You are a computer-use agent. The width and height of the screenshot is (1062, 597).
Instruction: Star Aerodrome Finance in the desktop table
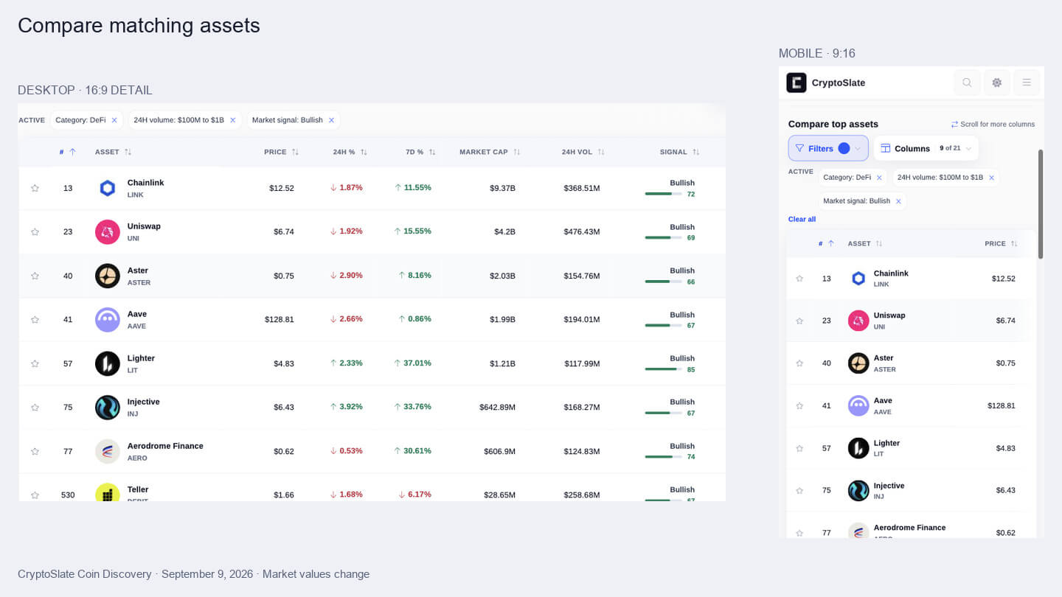[35, 451]
